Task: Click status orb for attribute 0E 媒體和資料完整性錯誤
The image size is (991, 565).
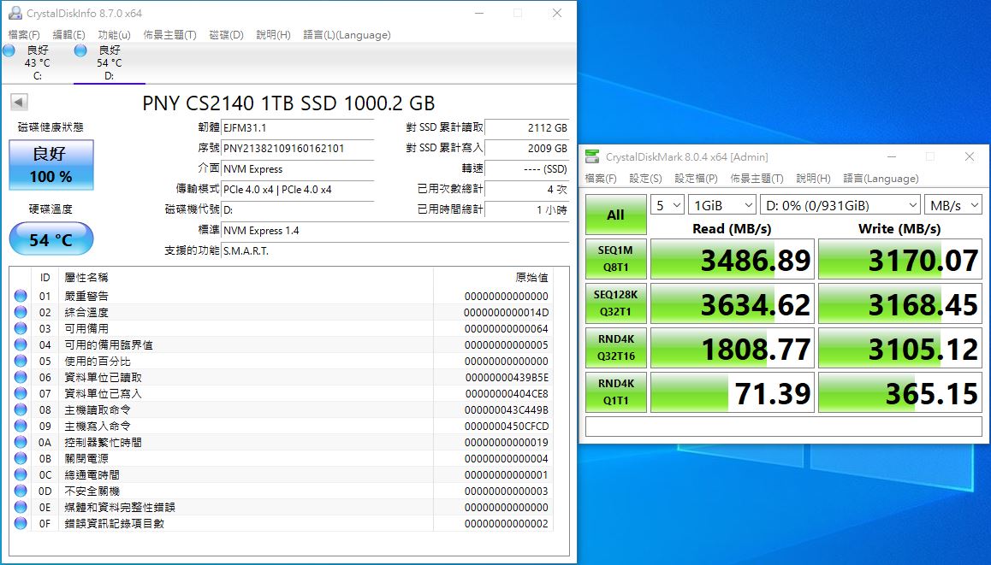Action: point(21,507)
